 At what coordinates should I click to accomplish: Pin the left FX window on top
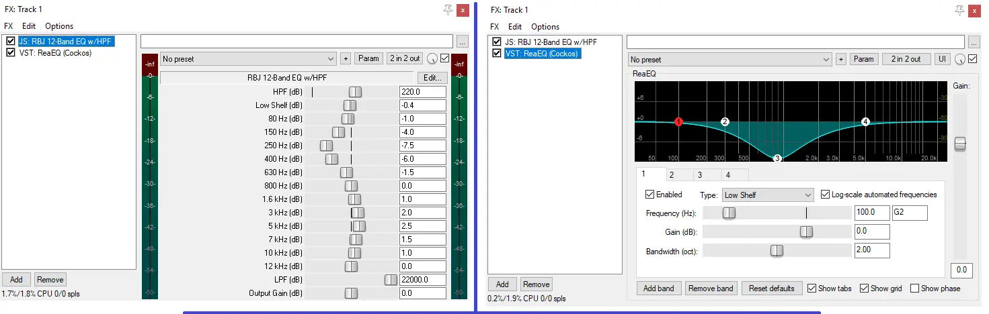click(x=448, y=9)
